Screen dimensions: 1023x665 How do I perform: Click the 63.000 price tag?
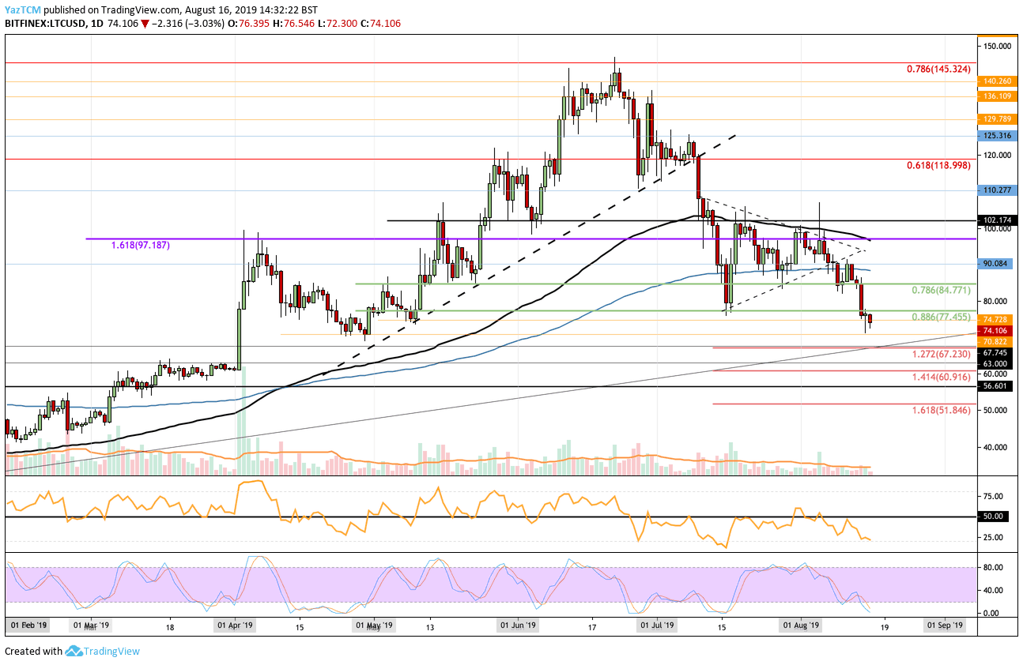click(x=997, y=364)
